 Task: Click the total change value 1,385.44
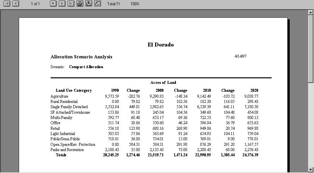click(x=228, y=155)
